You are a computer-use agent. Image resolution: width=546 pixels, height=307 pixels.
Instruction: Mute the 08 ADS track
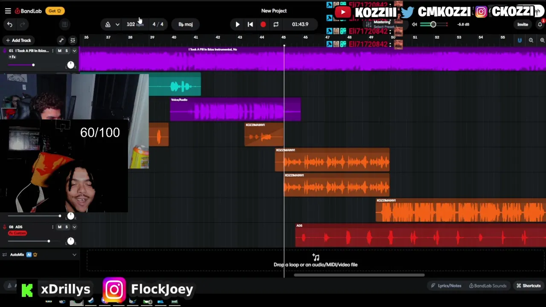(60, 227)
